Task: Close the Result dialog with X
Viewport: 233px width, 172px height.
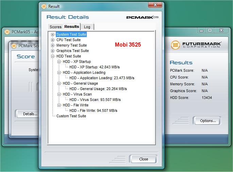Action: click(155, 5)
